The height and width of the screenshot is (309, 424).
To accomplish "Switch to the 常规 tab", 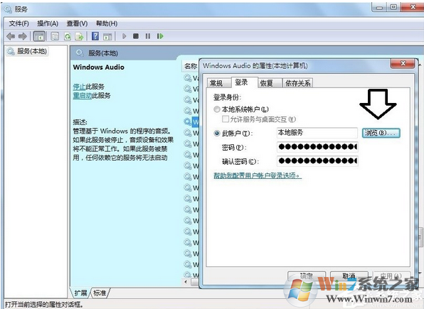I will (x=216, y=83).
